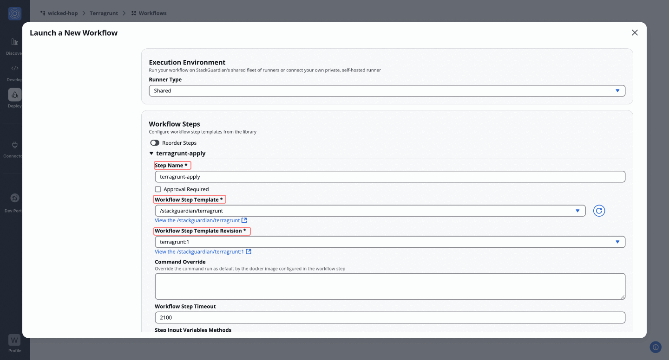
Task: Open the Runner Type dropdown
Action: click(387, 91)
